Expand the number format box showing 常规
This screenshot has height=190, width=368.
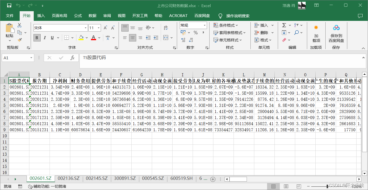click(205, 25)
